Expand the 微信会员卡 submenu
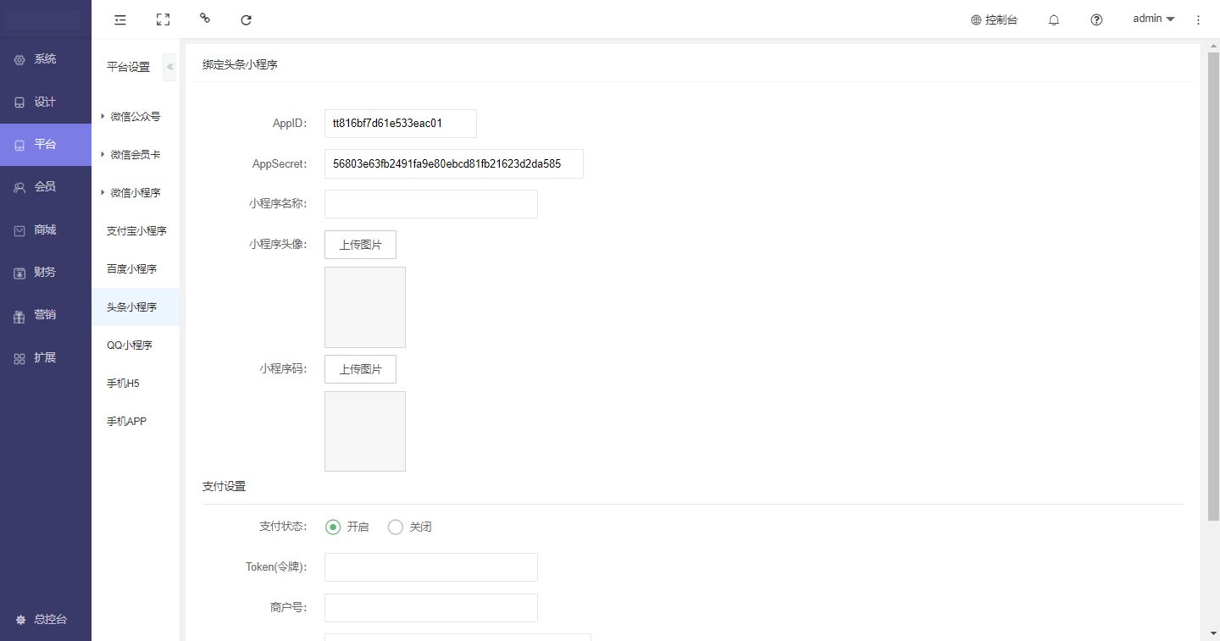This screenshot has width=1220, height=641. click(x=135, y=155)
